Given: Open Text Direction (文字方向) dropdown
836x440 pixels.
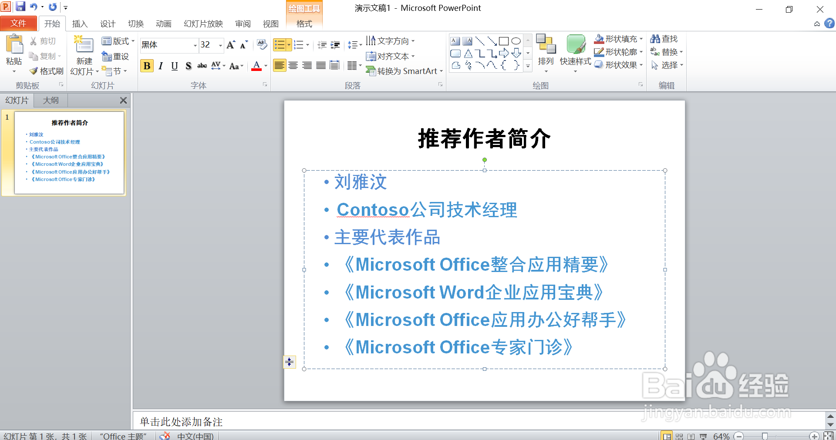Looking at the screenshot, I should point(390,40).
